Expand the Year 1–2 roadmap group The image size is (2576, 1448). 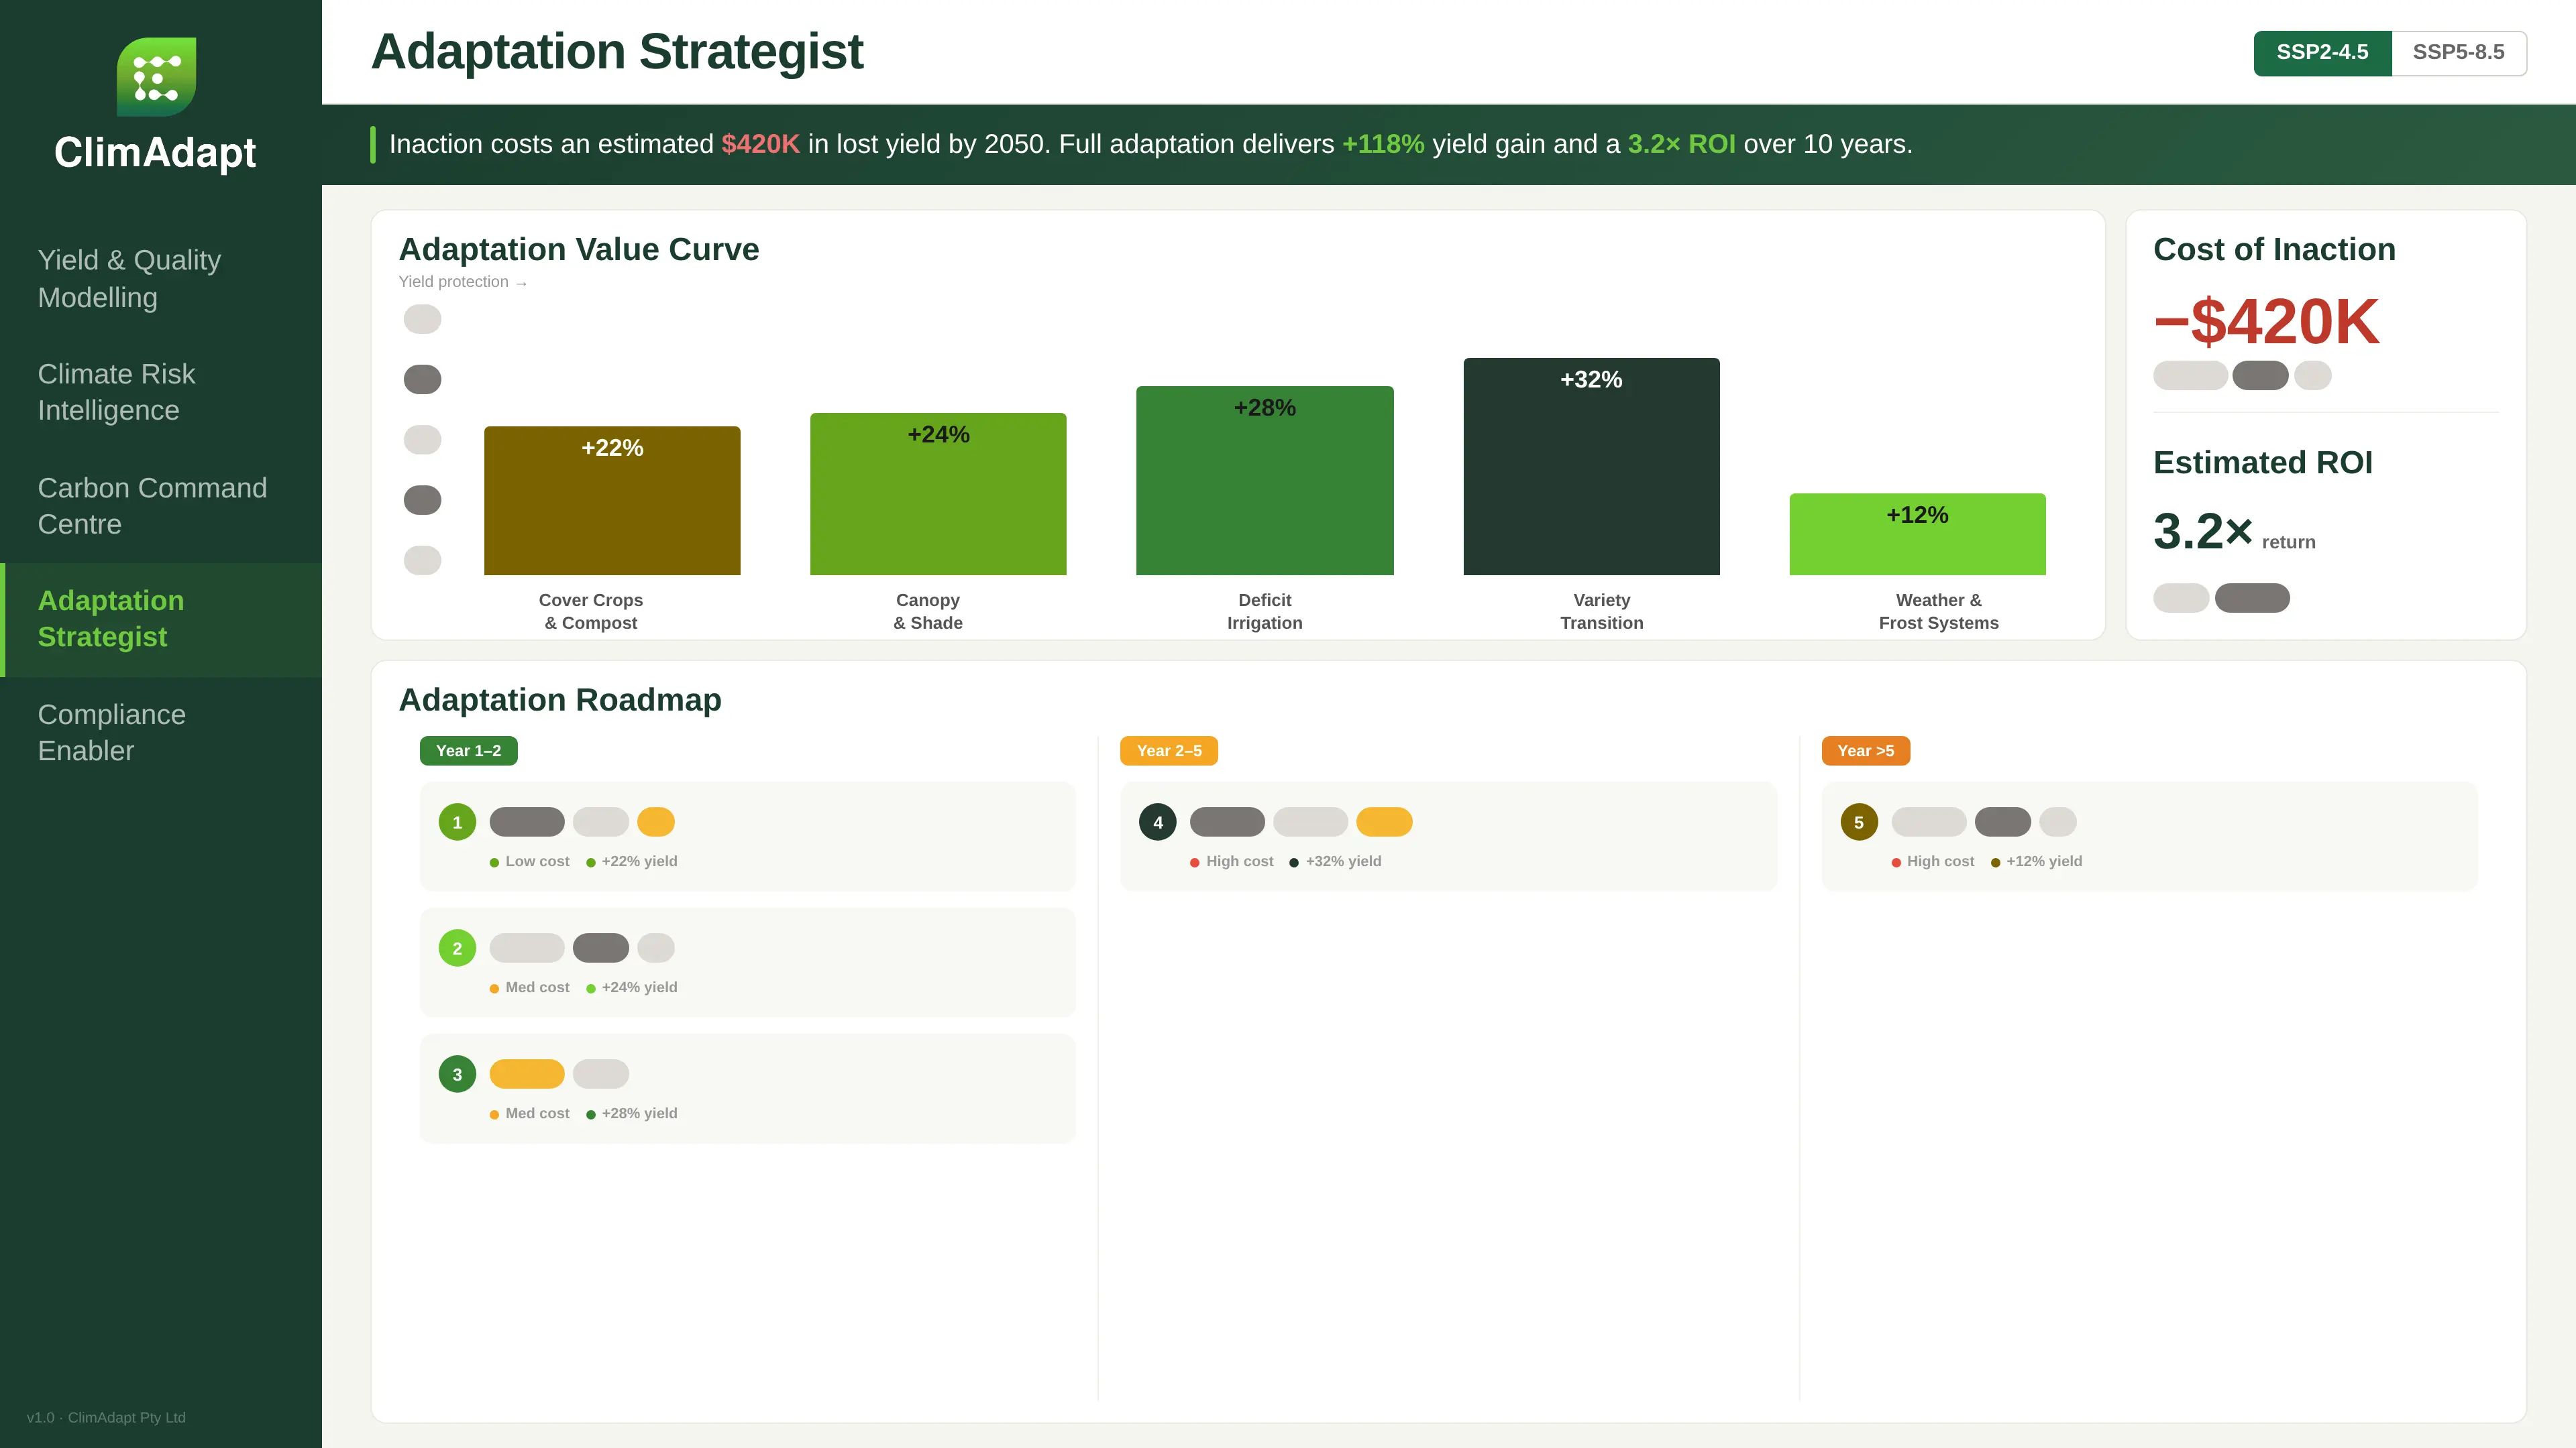tap(468, 751)
